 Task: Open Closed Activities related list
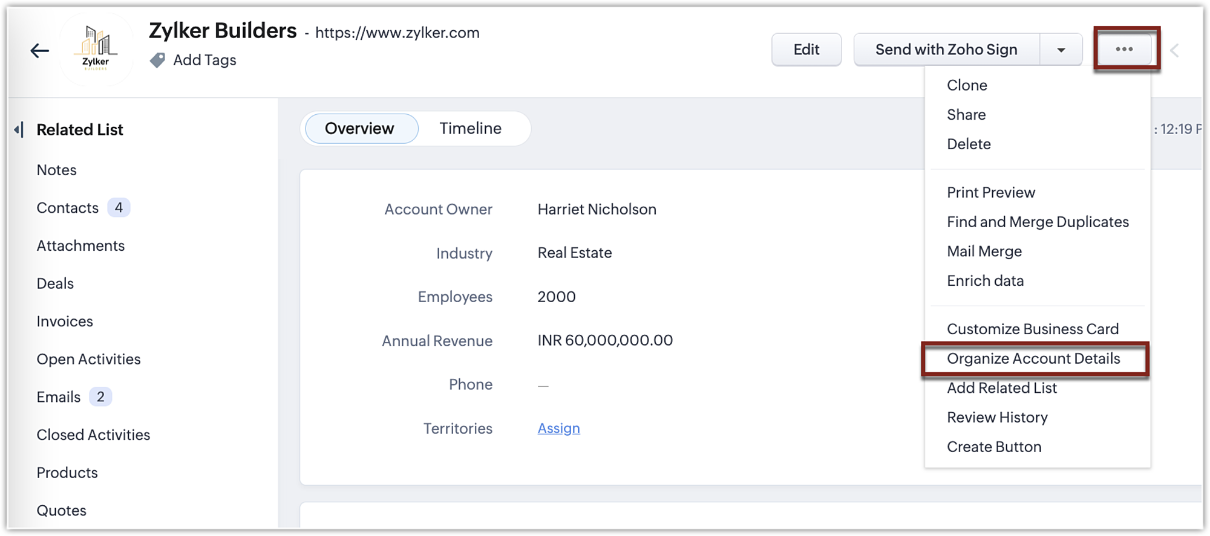[93, 435]
